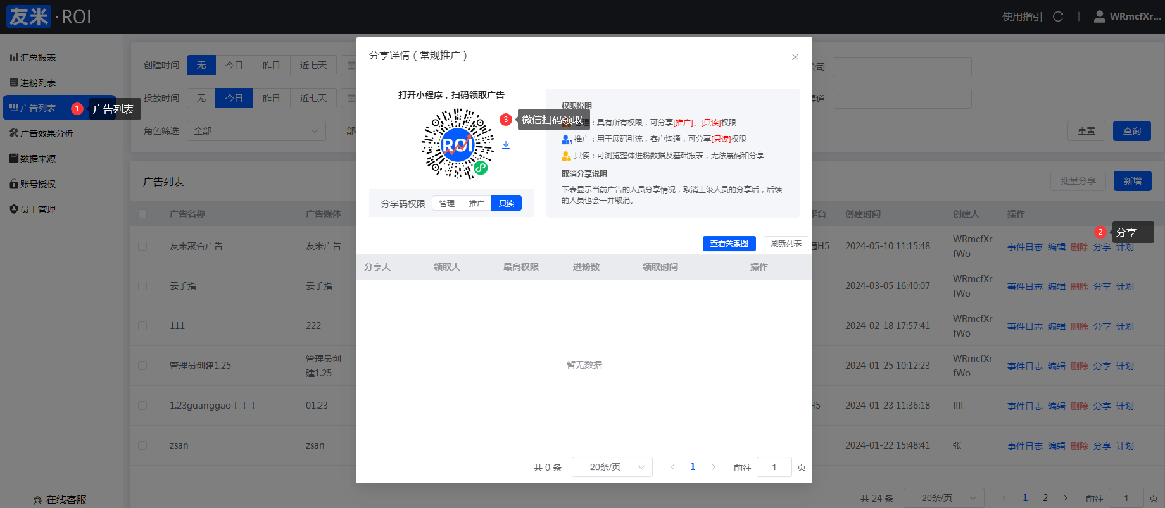Image resolution: width=1165 pixels, height=508 pixels.
Task: Check the 云手指 row checkbox
Action: (142, 286)
